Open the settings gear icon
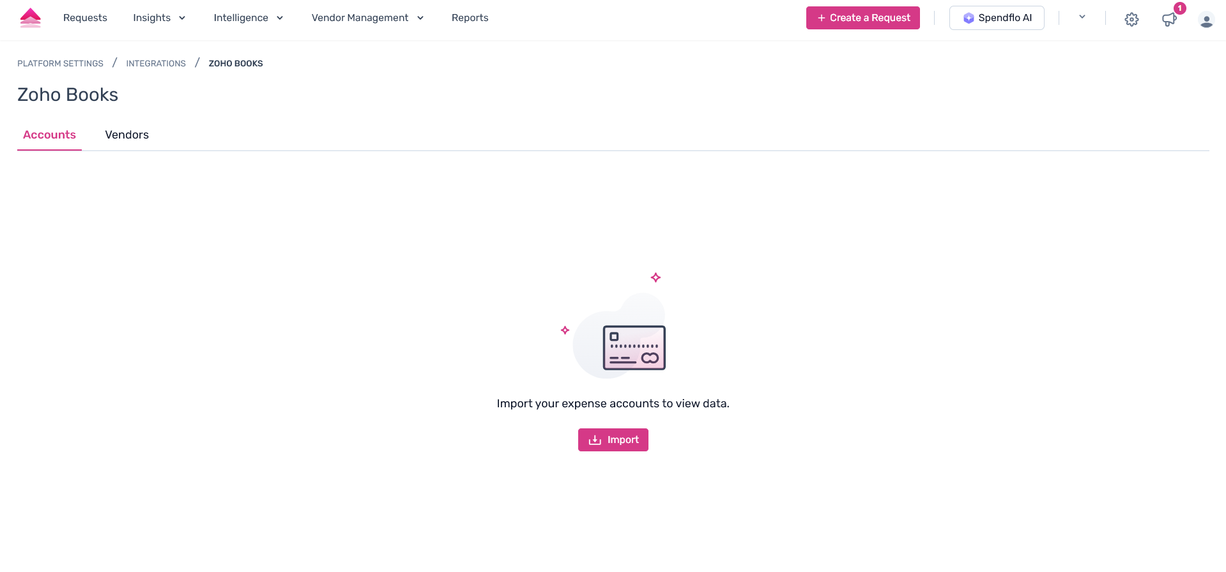Screen dimensions: 1226x572 tap(1131, 19)
